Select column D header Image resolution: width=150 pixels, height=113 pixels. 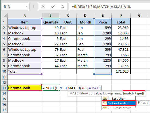tap(85, 16)
